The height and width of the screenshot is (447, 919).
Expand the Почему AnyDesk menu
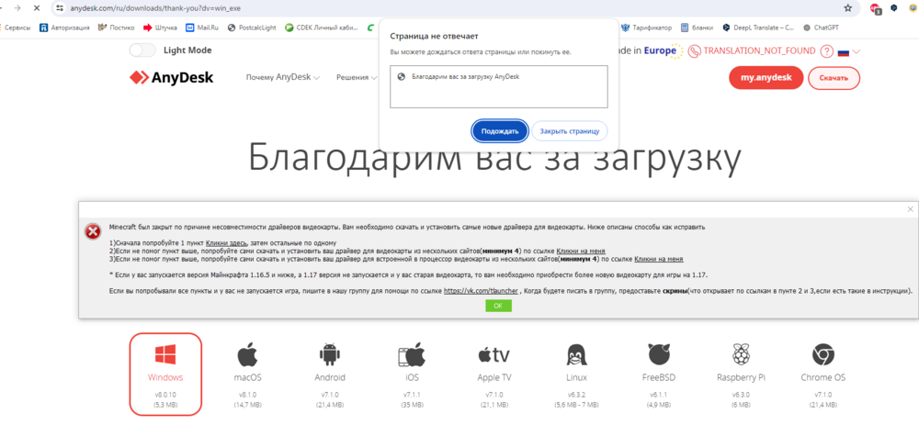(283, 77)
